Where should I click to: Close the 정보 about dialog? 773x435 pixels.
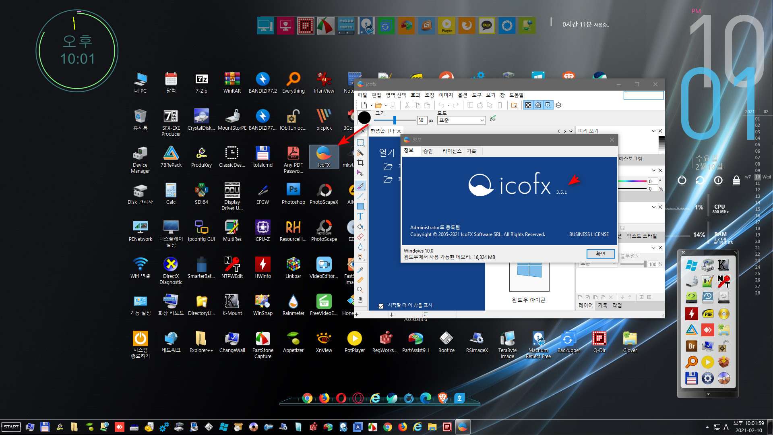pyautogui.click(x=612, y=140)
